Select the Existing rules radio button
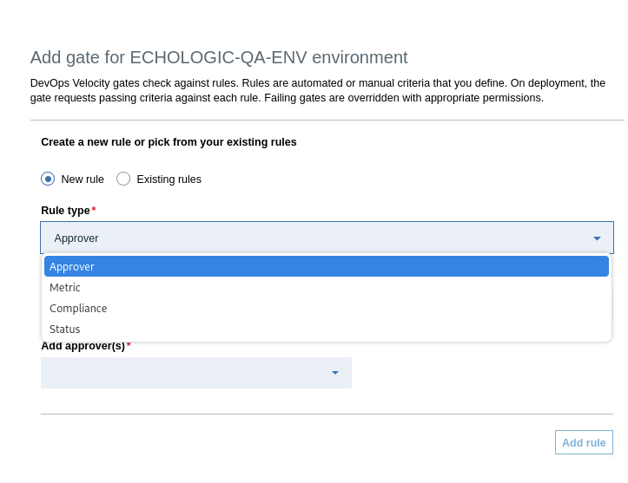628x483 pixels. click(x=123, y=179)
